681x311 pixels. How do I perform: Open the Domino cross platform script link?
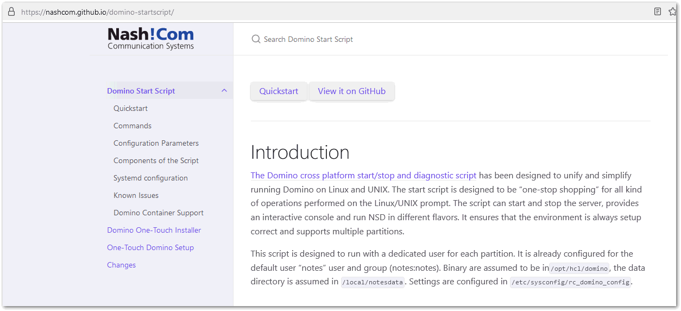(363, 175)
